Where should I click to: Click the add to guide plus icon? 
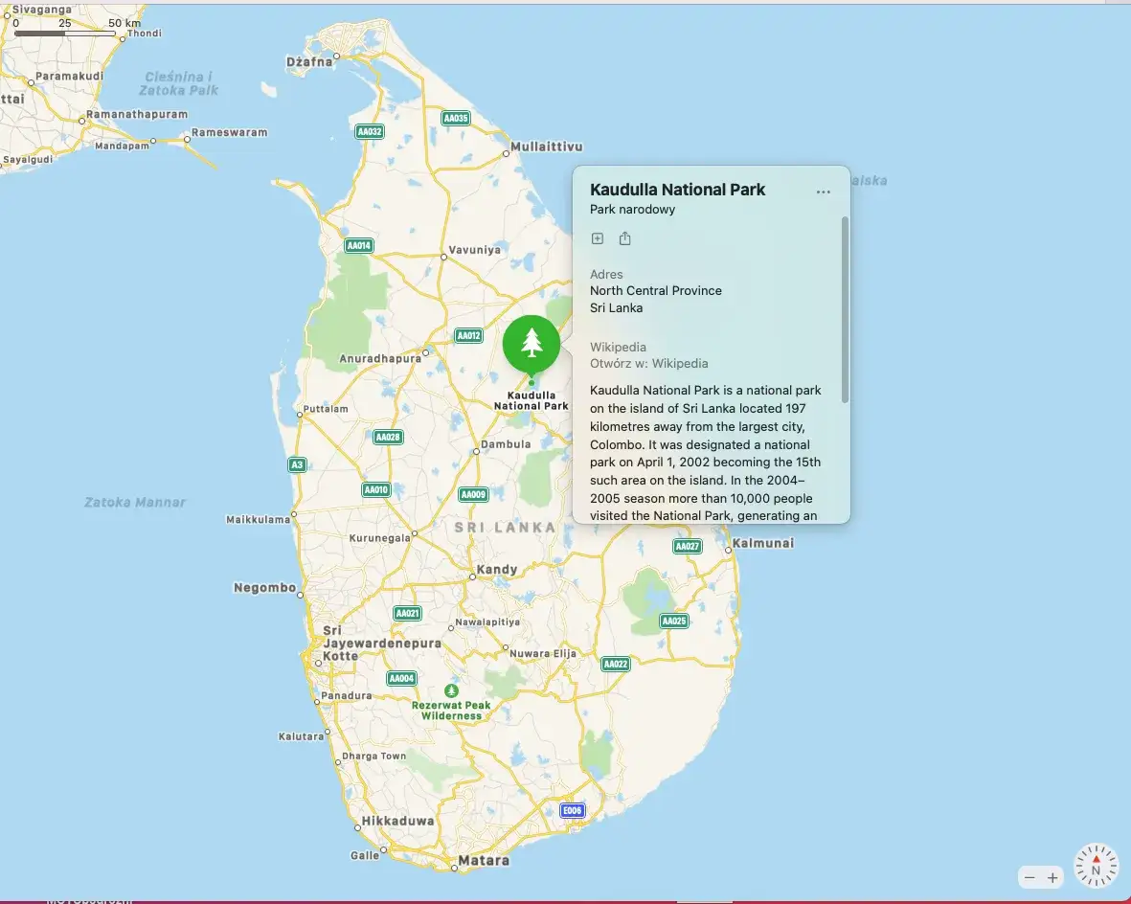click(x=598, y=238)
